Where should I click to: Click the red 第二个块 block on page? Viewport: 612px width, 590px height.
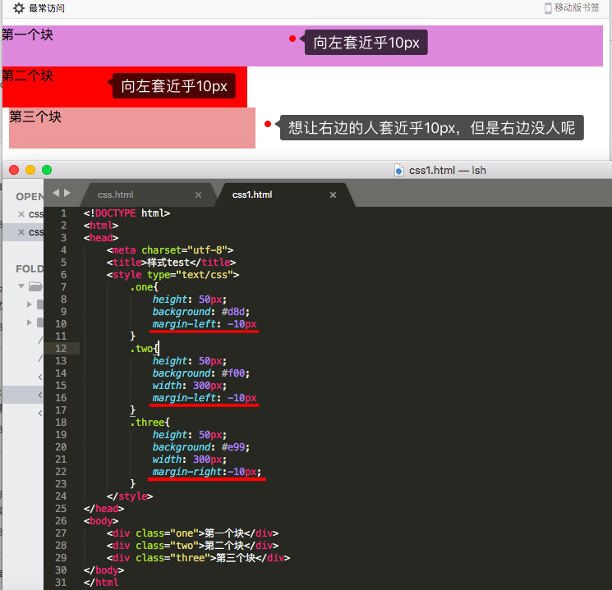coord(125,87)
